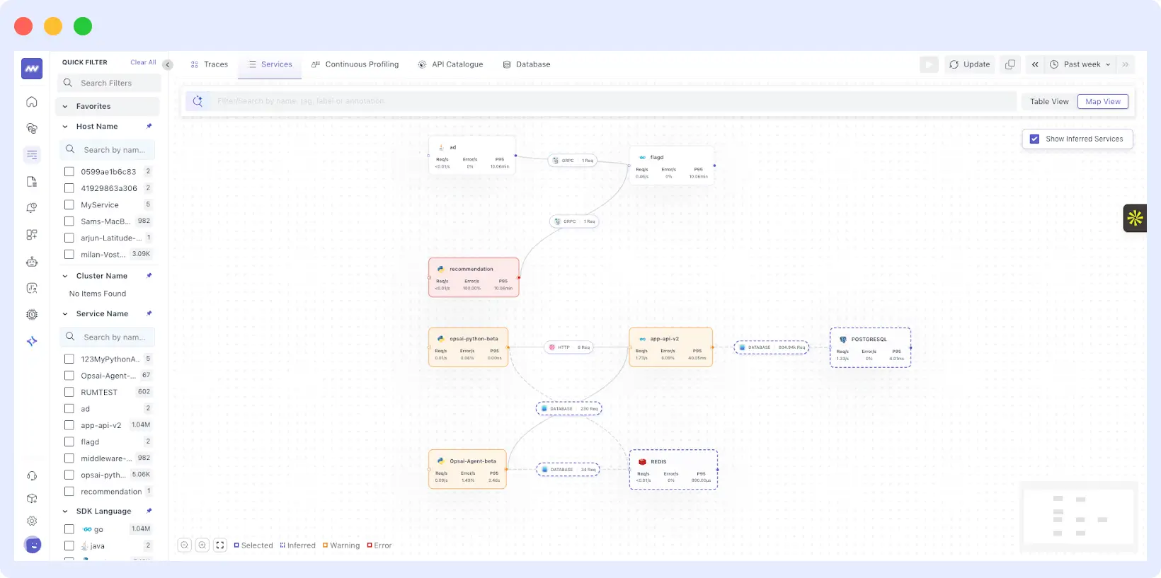Open settings gear icon in sidebar
Viewport: 1161px width, 578px height.
click(x=32, y=521)
